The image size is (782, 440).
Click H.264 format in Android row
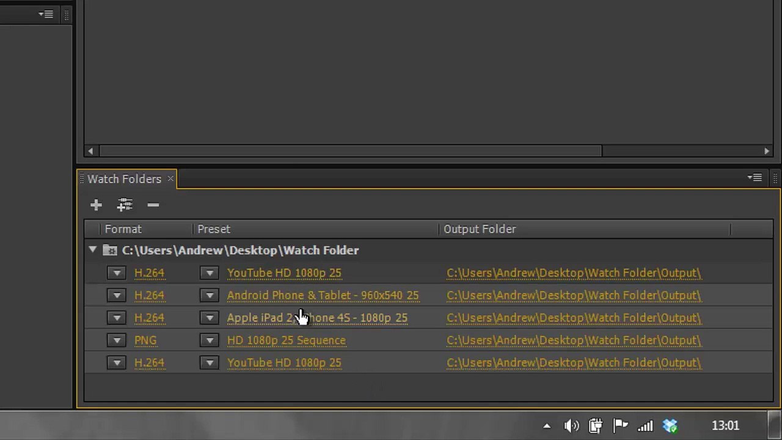coord(149,296)
